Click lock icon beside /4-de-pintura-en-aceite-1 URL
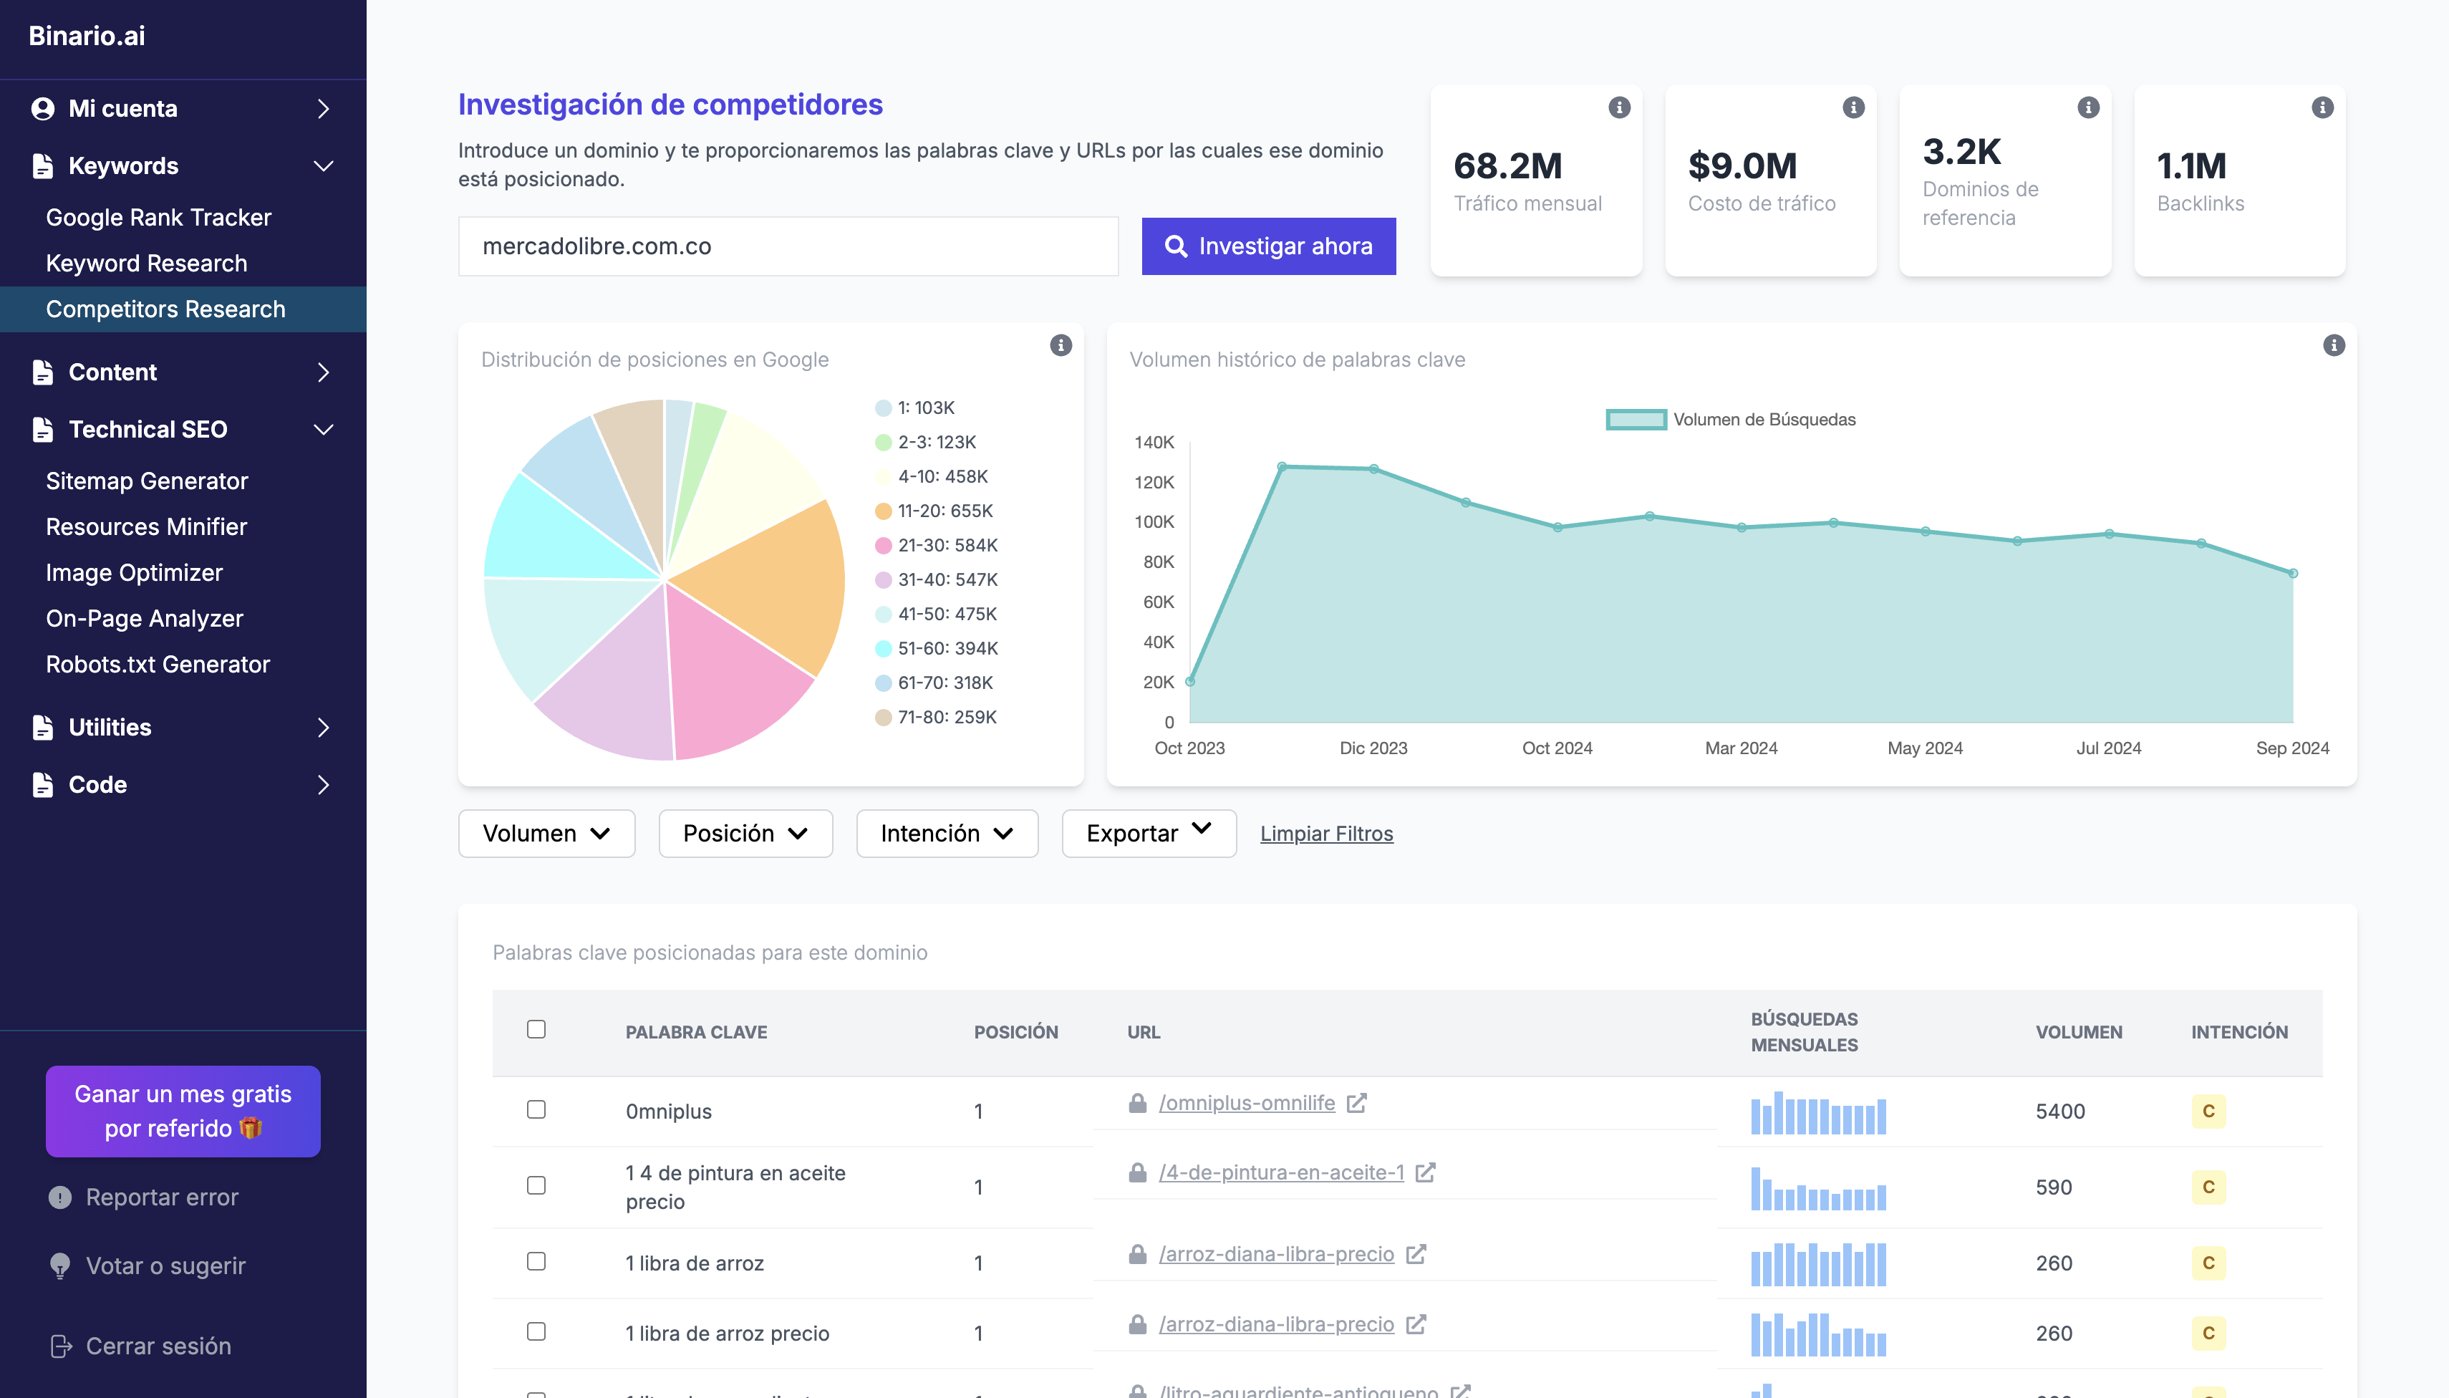This screenshot has width=2449, height=1398. tap(1136, 1172)
